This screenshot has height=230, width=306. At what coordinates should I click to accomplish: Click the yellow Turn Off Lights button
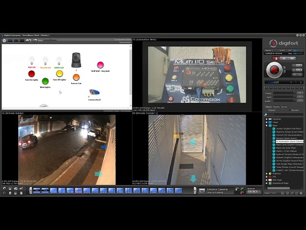point(59,74)
